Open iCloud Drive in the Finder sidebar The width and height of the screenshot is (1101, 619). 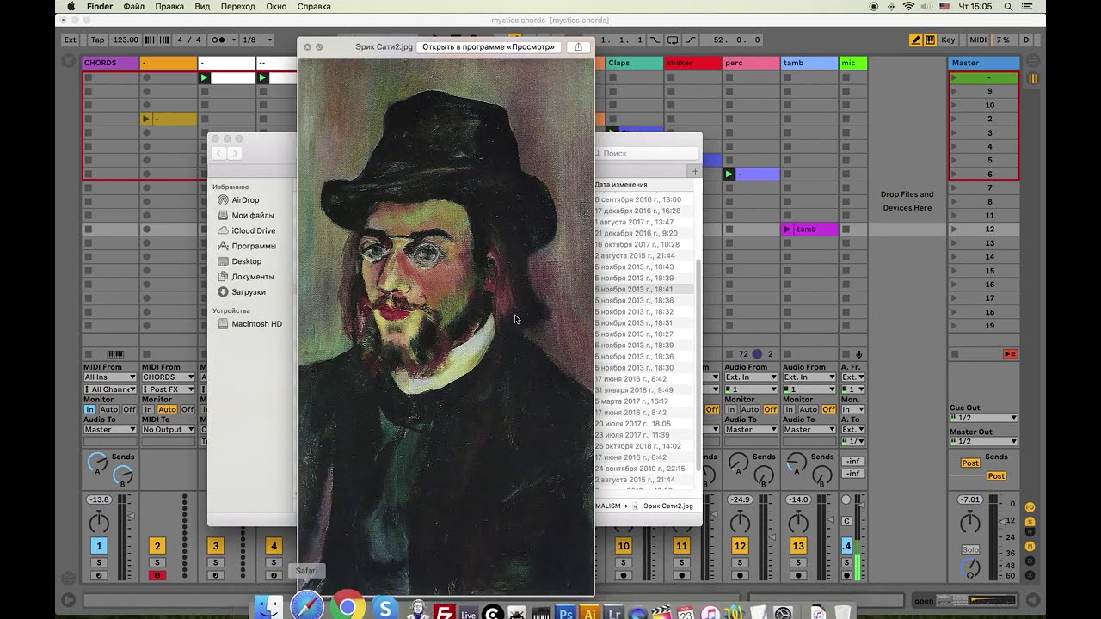(x=253, y=230)
